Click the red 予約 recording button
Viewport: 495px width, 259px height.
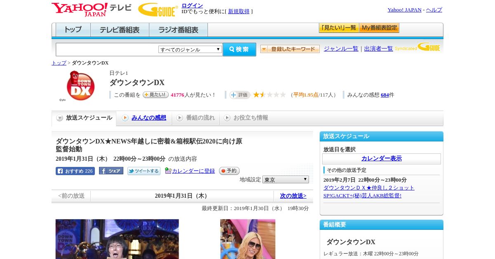click(x=229, y=171)
